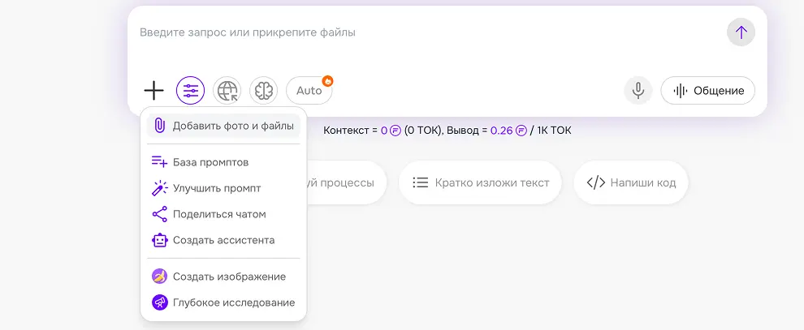Open the Auto model selector

[309, 91]
